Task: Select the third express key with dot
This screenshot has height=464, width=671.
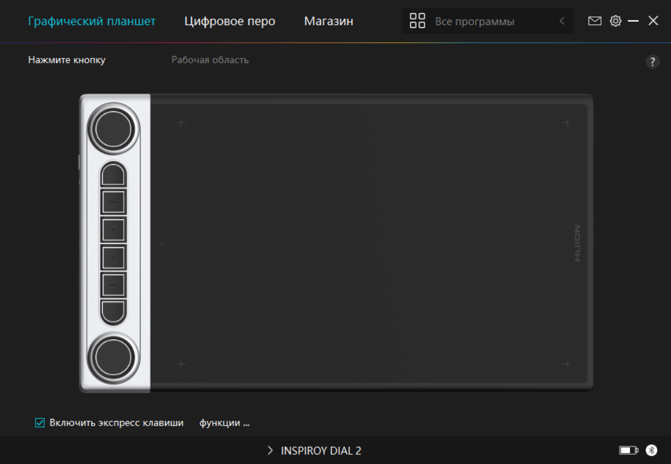Action: tap(113, 230)
